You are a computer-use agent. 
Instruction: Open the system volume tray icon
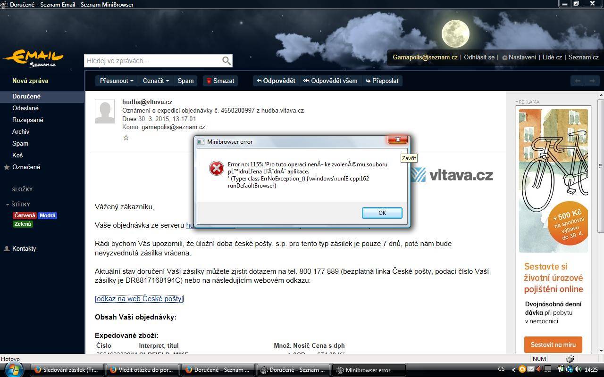click(x=578, y=370)
